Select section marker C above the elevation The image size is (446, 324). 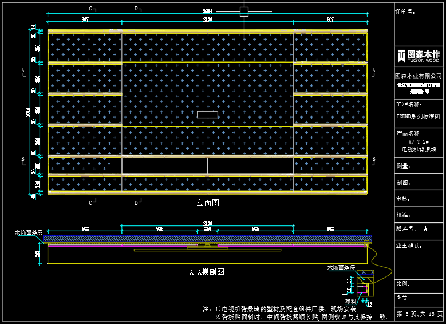(91, 9)
